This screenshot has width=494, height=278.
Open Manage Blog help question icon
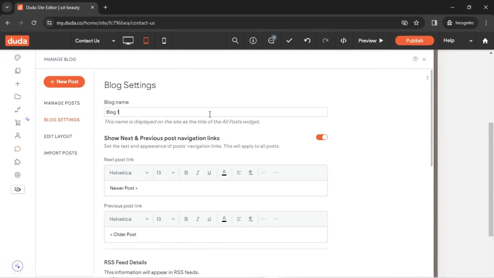coord(415,59)
